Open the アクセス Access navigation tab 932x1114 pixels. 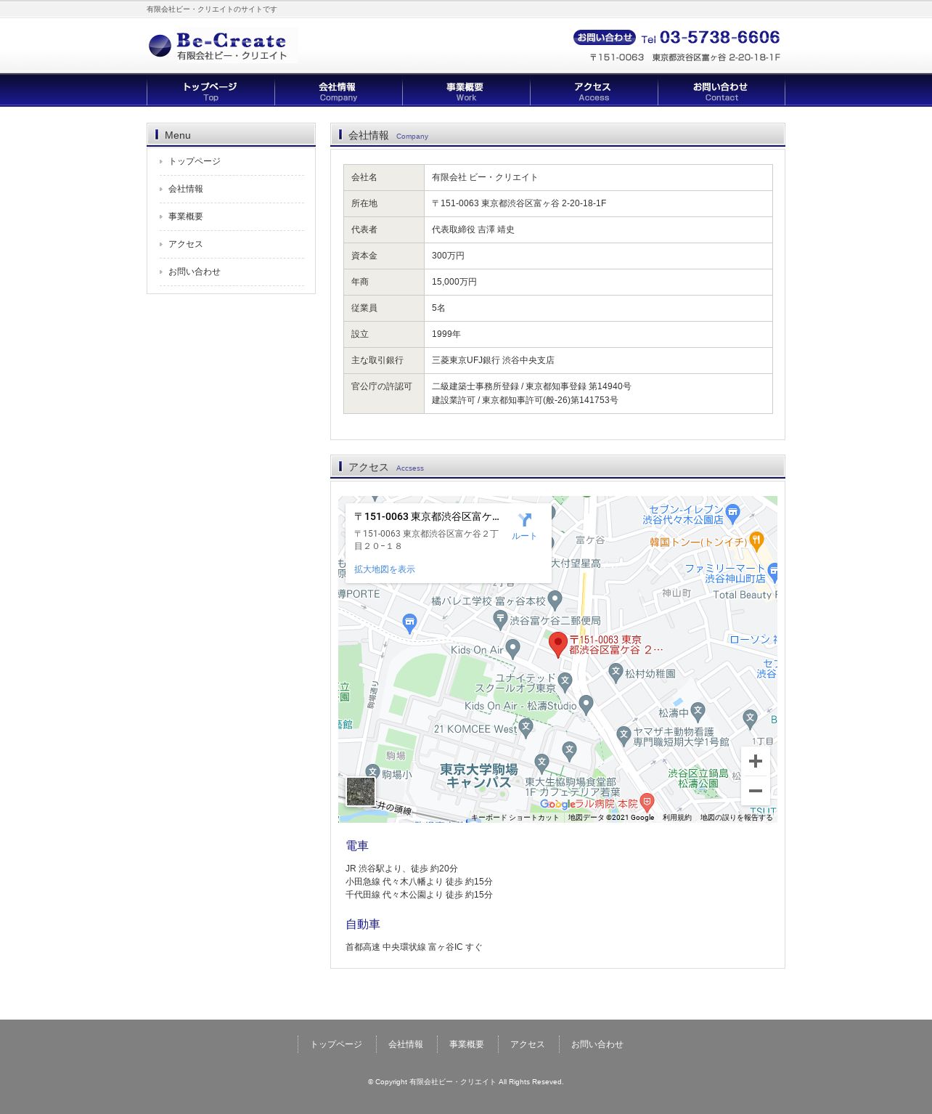click(x=594, y=92)
